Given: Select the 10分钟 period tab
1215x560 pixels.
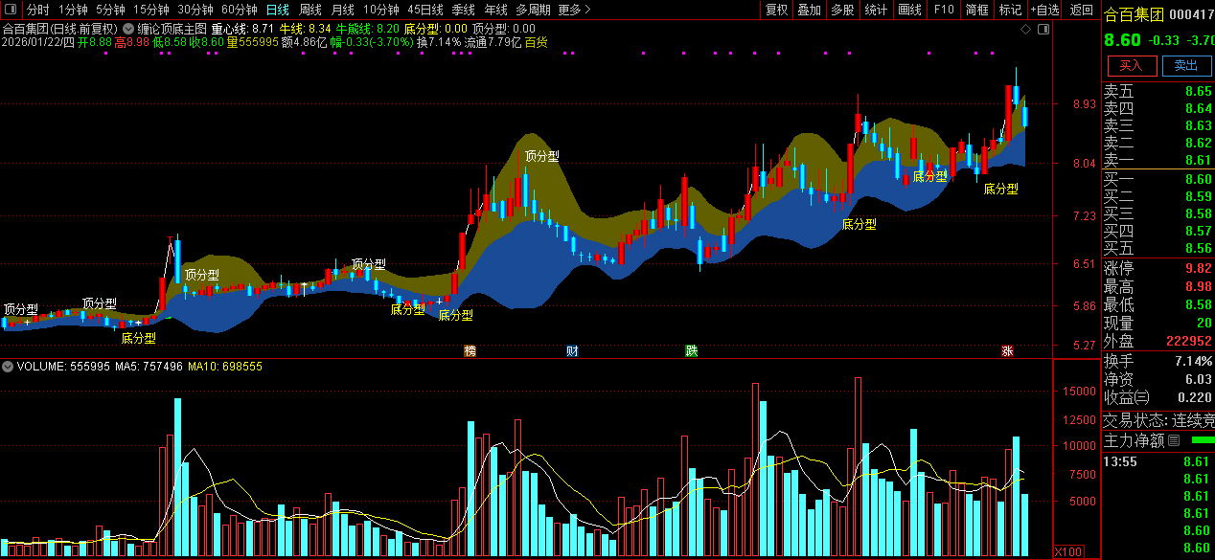Looking at the screenshot, I should (x=381, y=10).
